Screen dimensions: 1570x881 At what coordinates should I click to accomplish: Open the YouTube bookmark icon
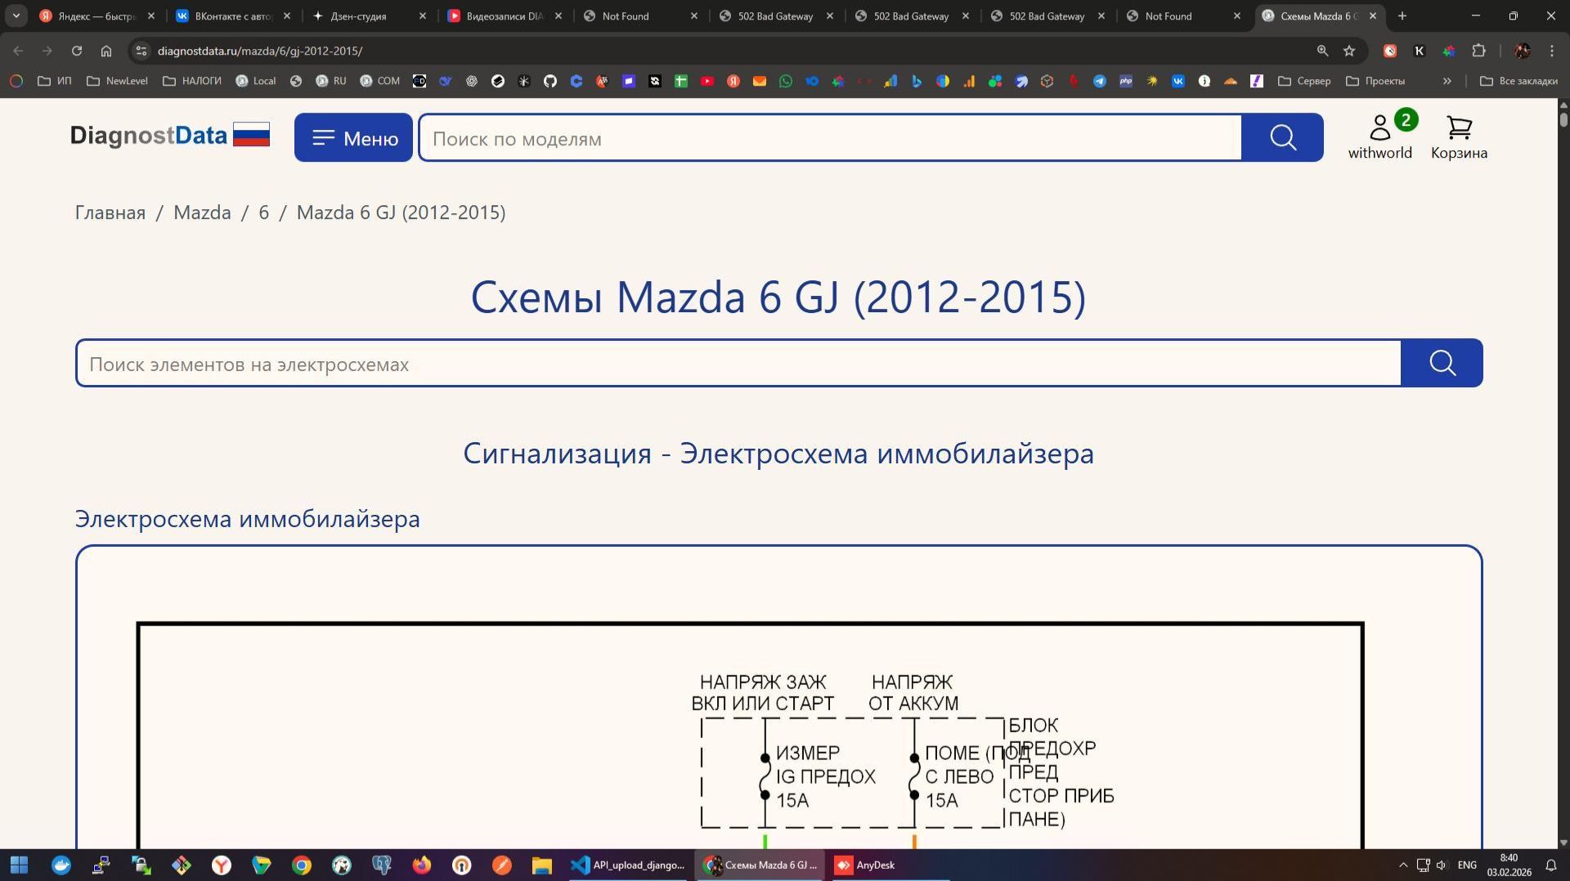(707, 81)
